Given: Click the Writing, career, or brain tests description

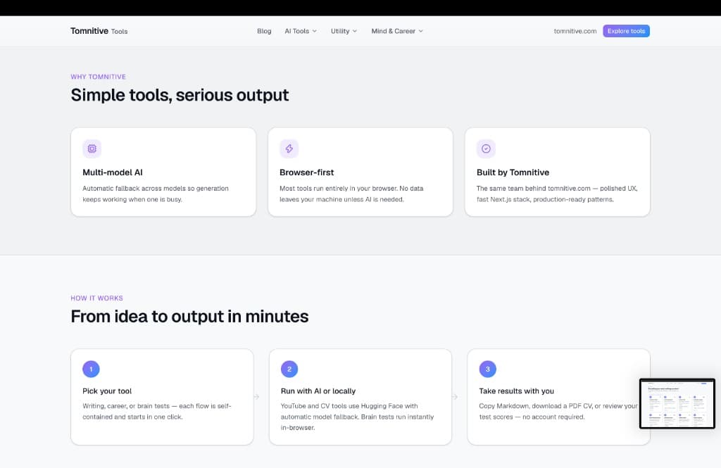Looking at the screenshot, I should pyautogui.click(x=157, y=411).
